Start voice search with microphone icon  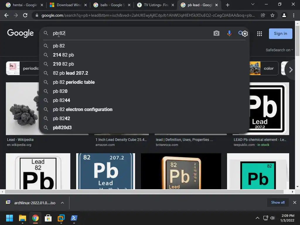(229, 33)
